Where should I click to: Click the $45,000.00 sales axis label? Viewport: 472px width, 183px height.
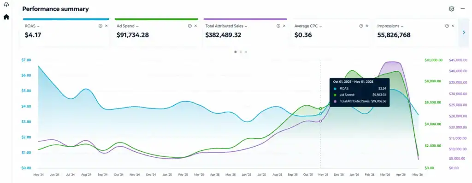point(458,60)
